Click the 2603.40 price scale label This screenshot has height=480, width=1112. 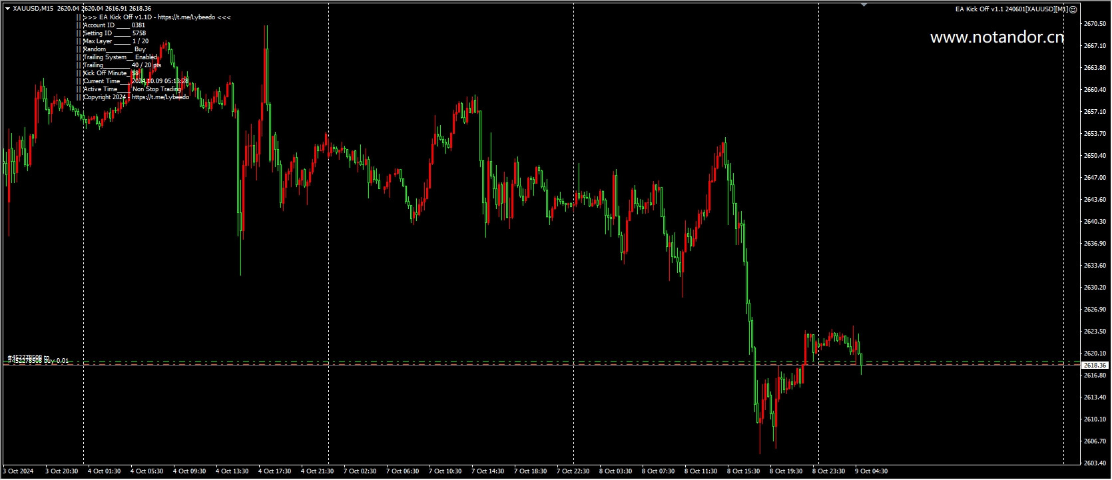coord(1095,463)
